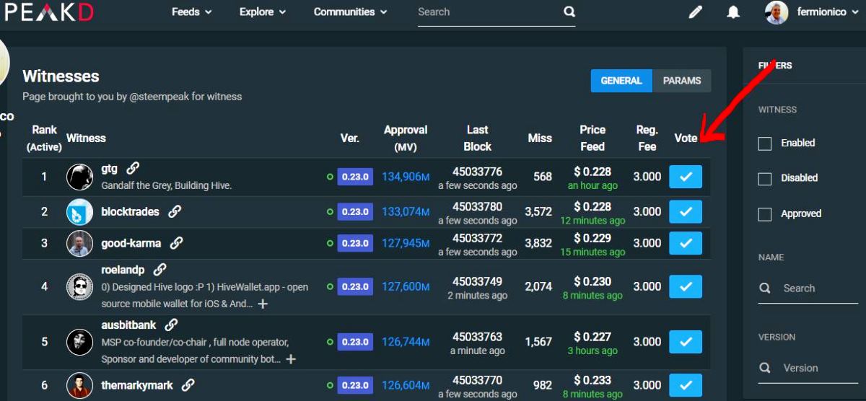Open gtg witness profile name
The image size is (866, 401).
click(110, 169)
